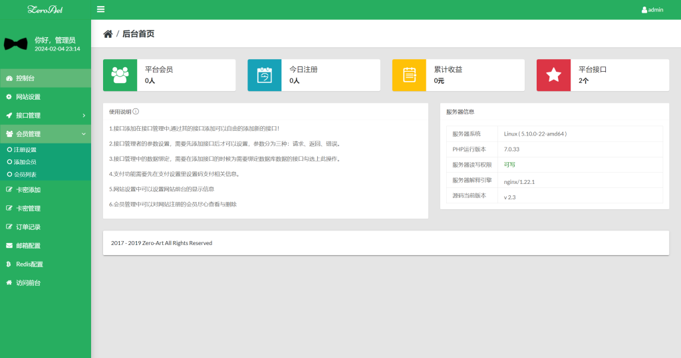Click the info icon beside 使用说明
Screen dimensions: 681x358
point(136,112)
